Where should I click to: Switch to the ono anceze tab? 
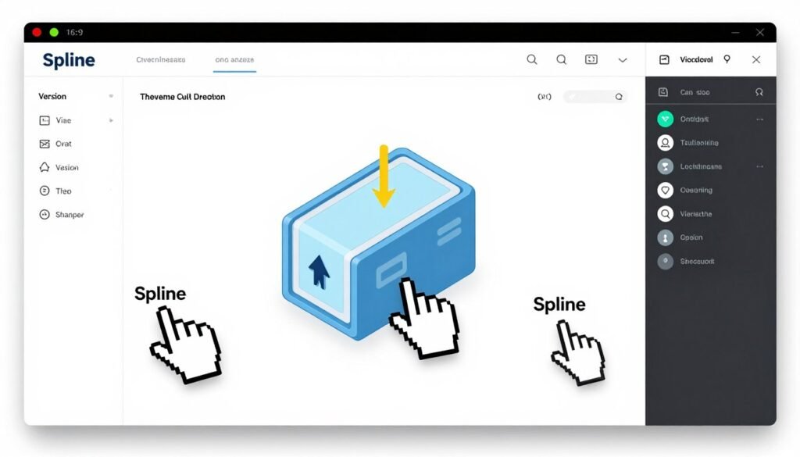tap(234, 59)
